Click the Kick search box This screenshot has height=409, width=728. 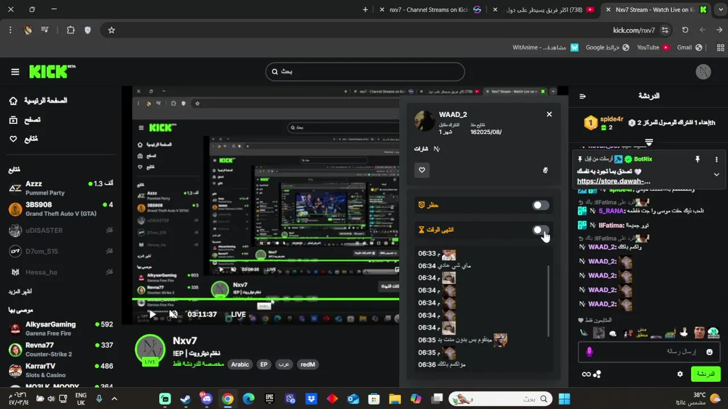tap(365, 72)
